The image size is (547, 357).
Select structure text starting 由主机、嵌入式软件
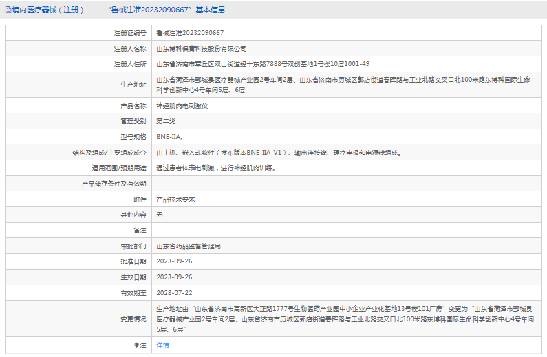pos(279,153)
